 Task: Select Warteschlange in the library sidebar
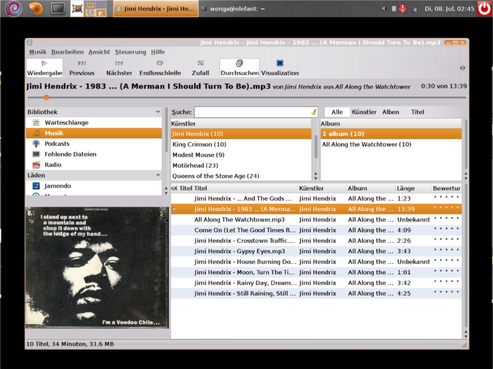(94, 122)
